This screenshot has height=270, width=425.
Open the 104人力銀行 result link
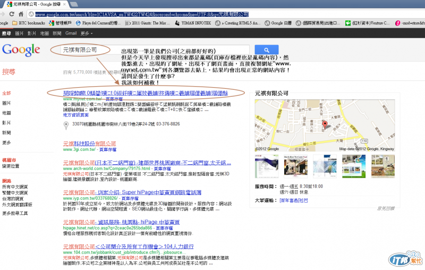128,247
